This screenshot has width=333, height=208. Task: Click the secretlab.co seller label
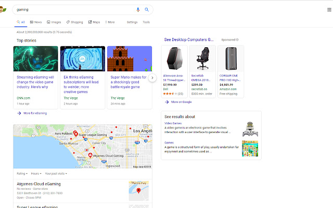[199, 89]
